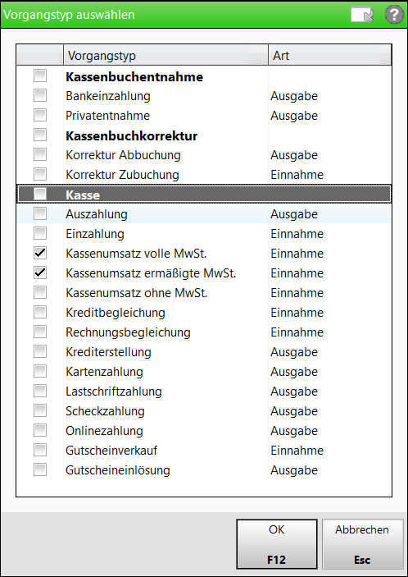Open the help question mark icon
Screen dimensions: 408x577
pyautogui.click(x=394, y=15)
